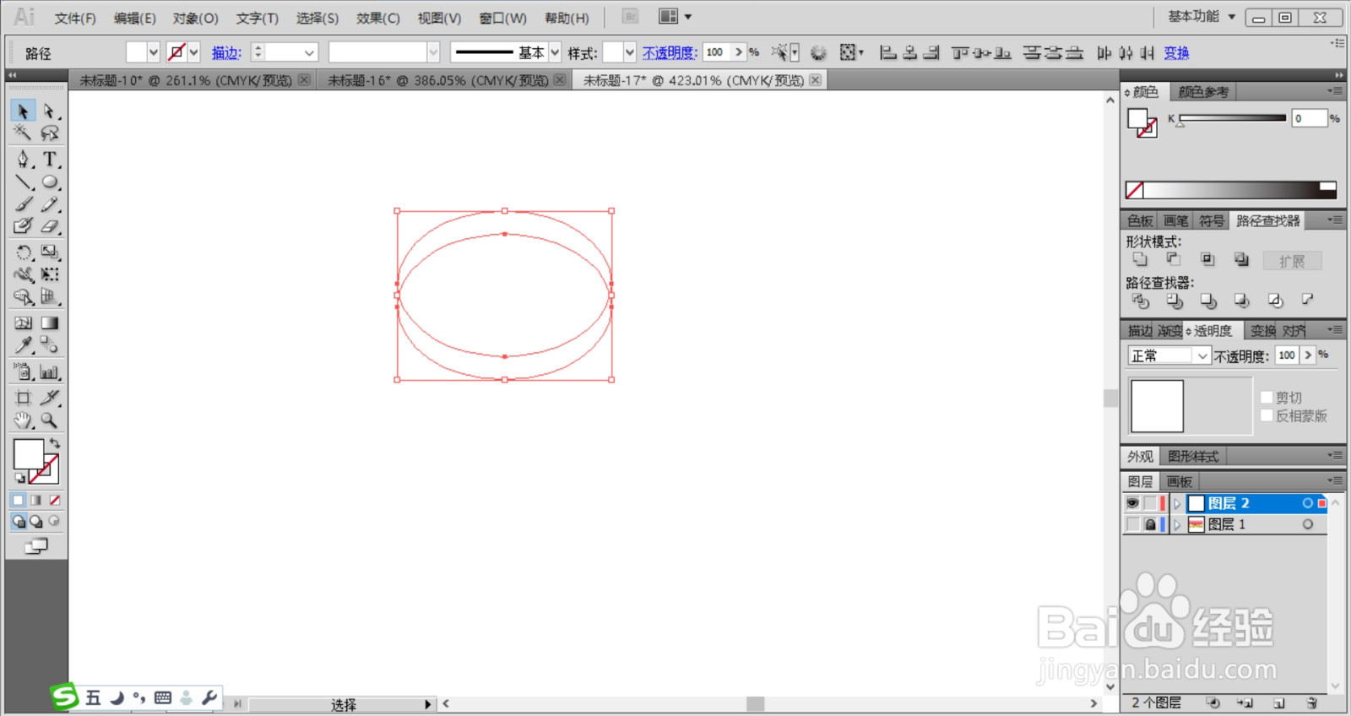Expand the 图层 1 layer contents

coord(1177,524)
